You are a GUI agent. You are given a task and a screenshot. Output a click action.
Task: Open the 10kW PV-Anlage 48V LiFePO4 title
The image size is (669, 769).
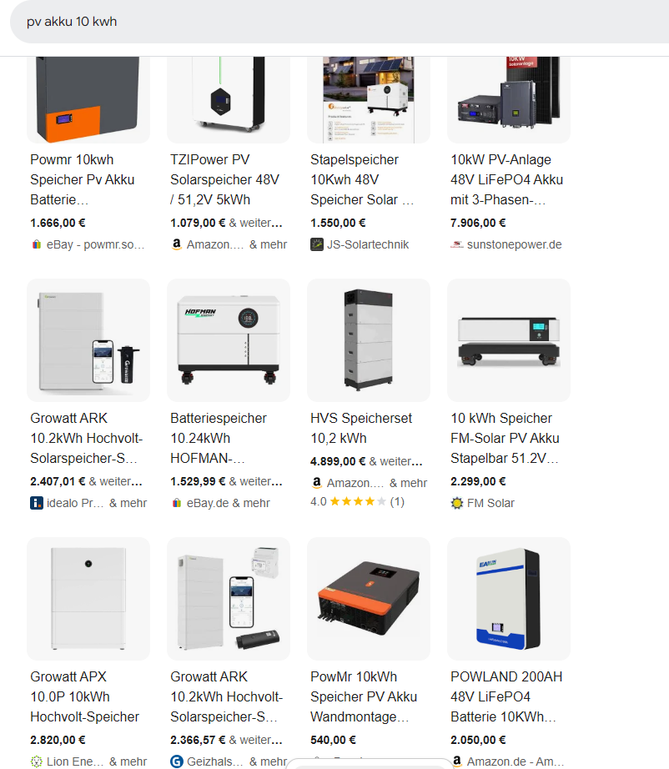pyautogui.click(x=506, y=179)
